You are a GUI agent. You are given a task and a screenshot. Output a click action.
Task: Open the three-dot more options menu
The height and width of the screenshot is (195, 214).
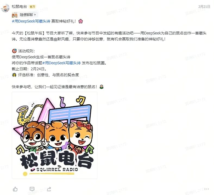pyautogui.click(x=207, y=189)
